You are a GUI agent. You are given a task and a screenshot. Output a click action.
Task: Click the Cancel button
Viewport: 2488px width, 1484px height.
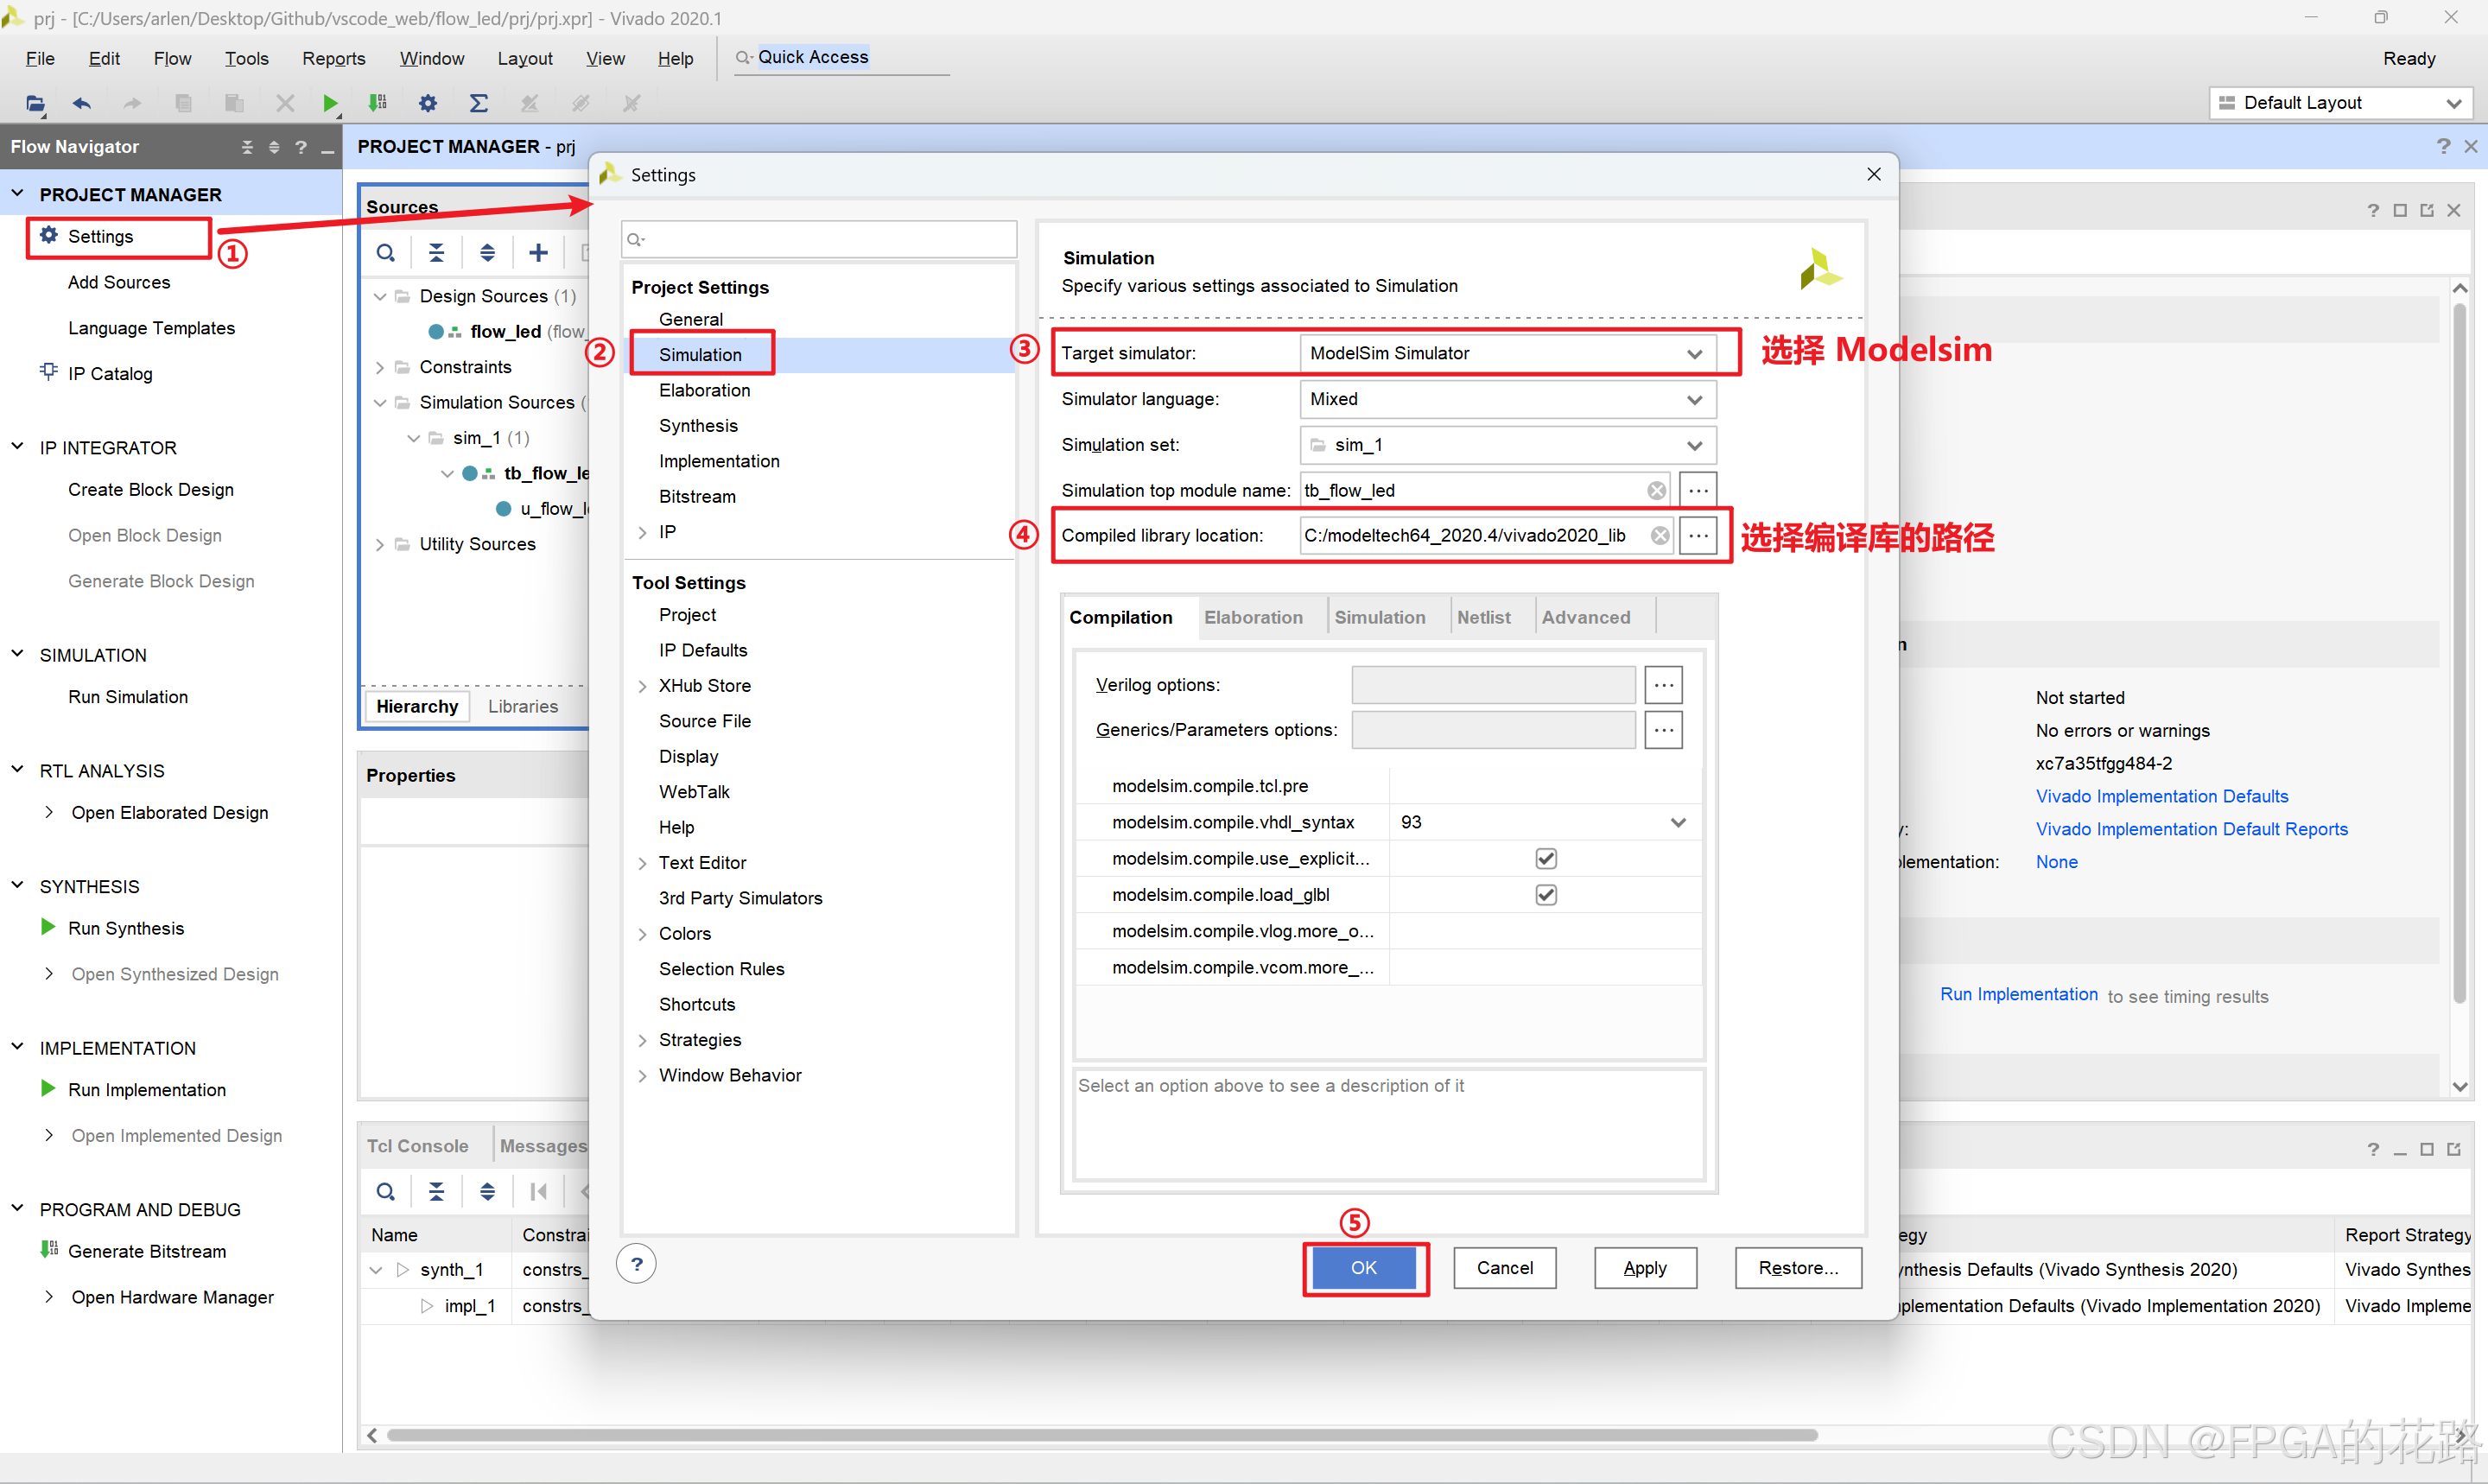click(x=1505, y=1268)
